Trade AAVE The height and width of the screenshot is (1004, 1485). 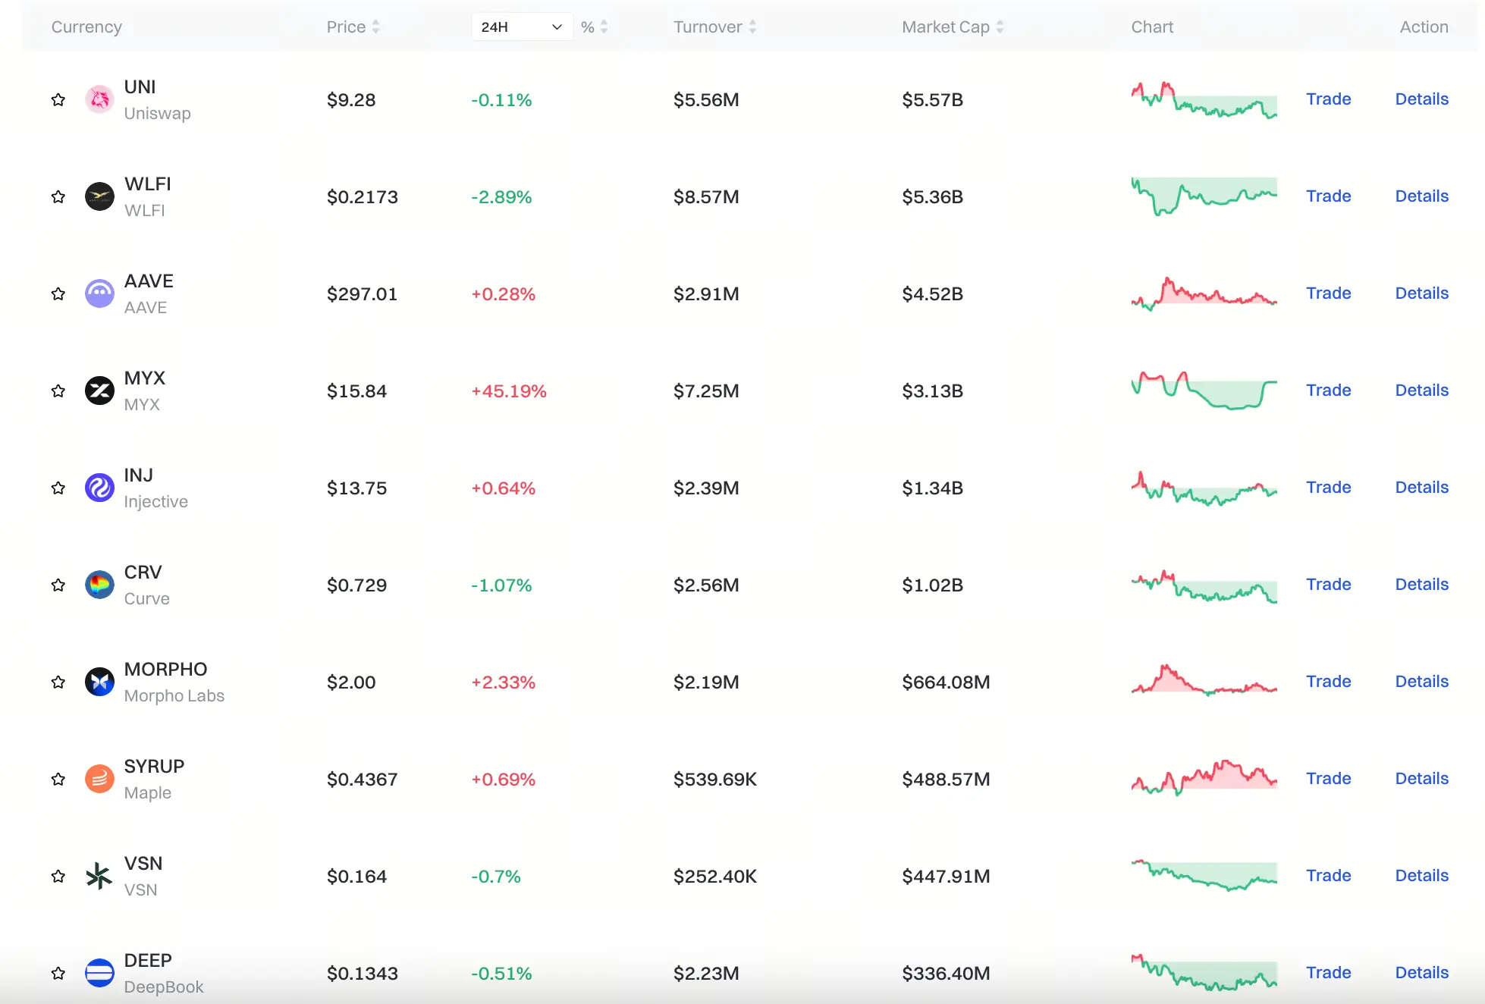pyautogui.click(x=1328, y=293)
